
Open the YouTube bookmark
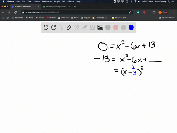pyautogui.click(x=51, y=18)
